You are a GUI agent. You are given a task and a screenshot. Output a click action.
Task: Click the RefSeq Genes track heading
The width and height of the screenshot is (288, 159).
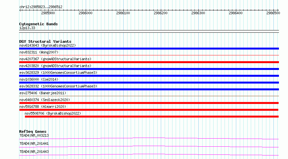click(33, 131)
